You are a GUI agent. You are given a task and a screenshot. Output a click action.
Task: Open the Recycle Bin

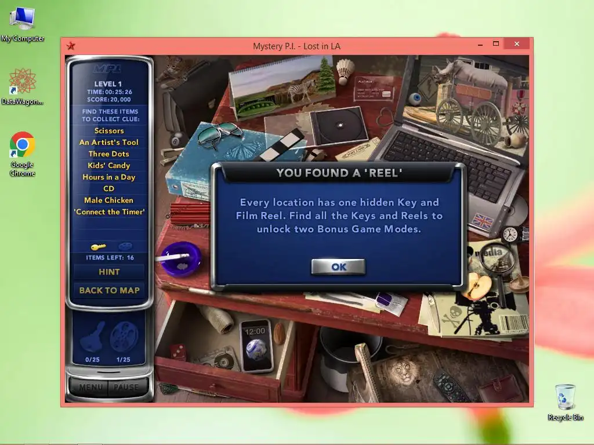(565, 403)
